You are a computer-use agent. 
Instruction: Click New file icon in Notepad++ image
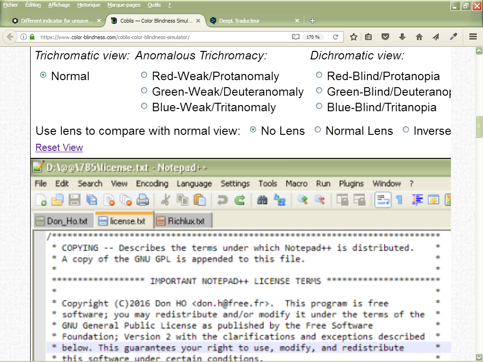(x=42, y=200)
